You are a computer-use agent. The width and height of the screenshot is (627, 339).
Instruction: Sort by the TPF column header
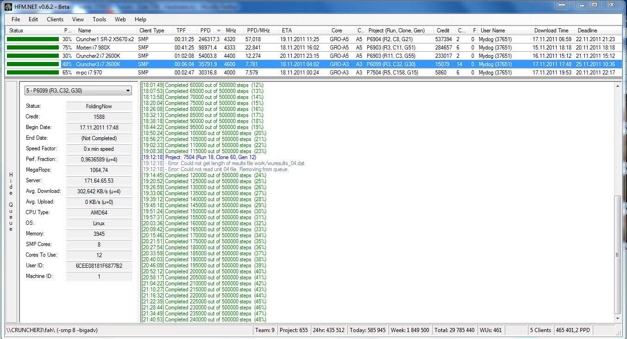point(185,31)
